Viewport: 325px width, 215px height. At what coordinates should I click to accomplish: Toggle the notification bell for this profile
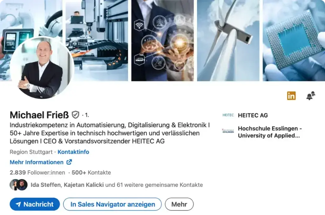pos(310,96)
